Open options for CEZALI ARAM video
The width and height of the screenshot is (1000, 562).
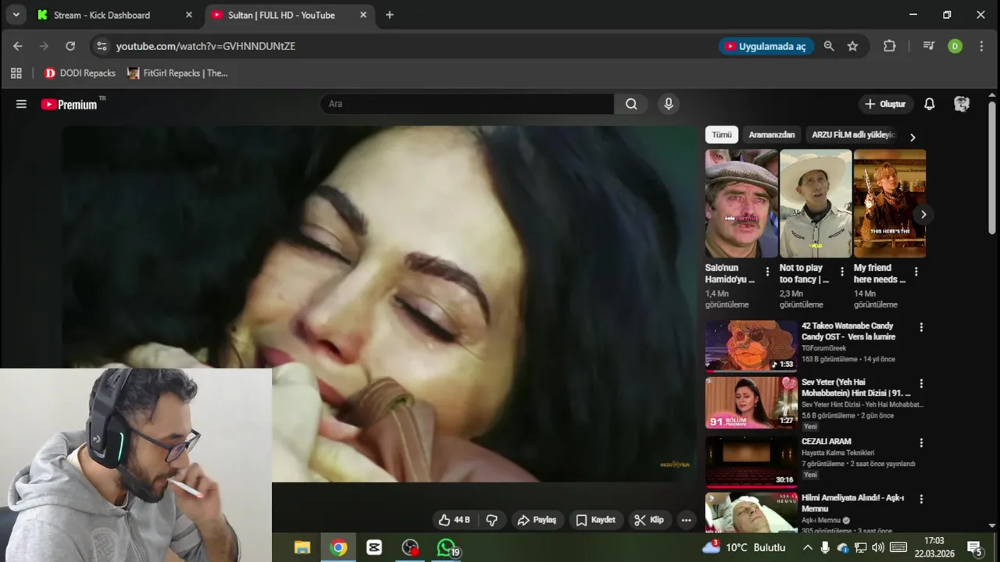point(921,443)
